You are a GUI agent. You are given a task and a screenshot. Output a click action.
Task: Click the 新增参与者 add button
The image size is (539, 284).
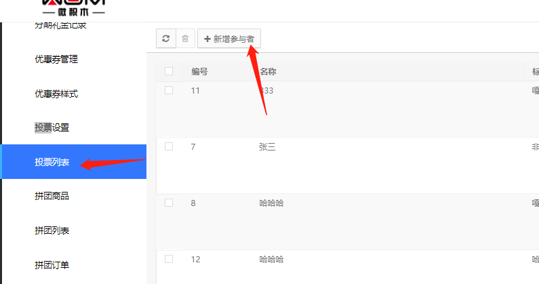tap(229, 39)
